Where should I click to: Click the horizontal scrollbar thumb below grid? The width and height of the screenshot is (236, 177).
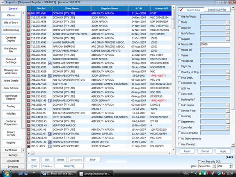[32, 153]
